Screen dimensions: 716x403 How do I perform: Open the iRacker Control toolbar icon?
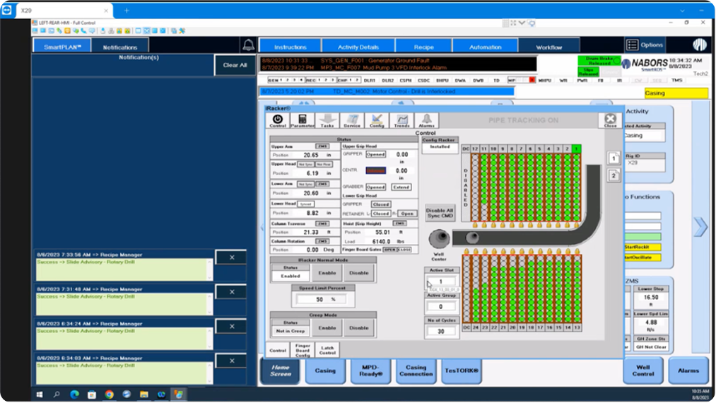point(277,121)
